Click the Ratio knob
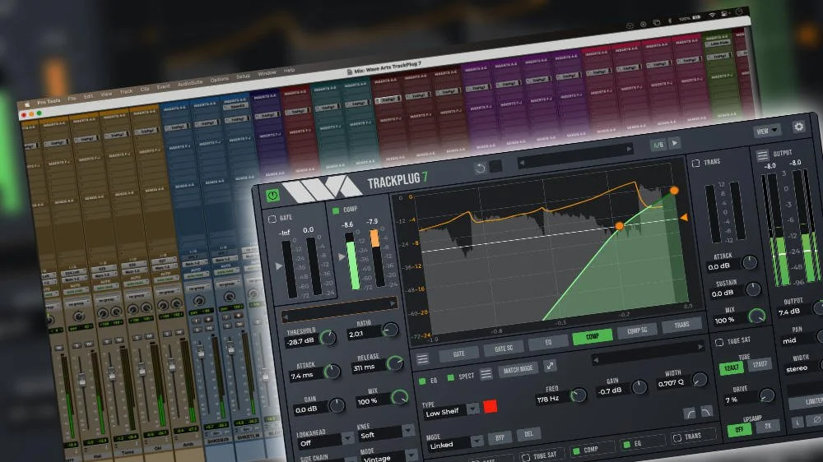The height and width of the screenshot is (462, 823). click(x=390, y=330)
